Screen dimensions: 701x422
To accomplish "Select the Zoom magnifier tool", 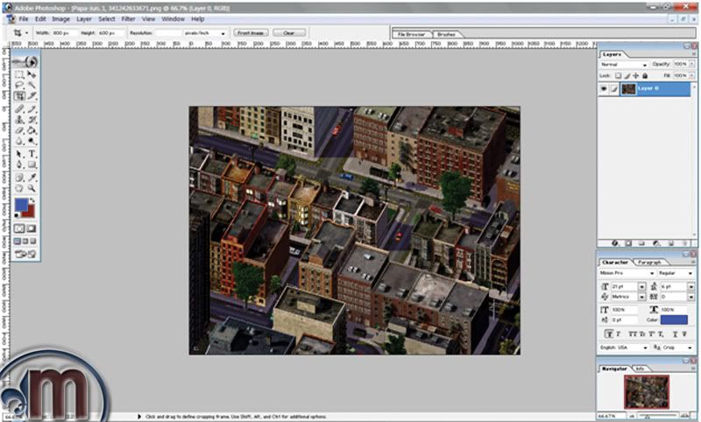I will tap(32, 186).
